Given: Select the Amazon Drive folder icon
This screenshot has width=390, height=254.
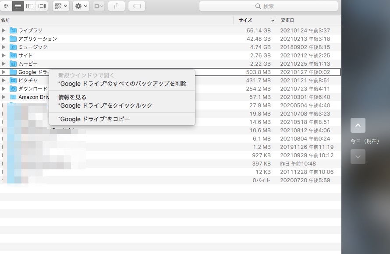Looking at the screenshot, I should pos(13,97).
